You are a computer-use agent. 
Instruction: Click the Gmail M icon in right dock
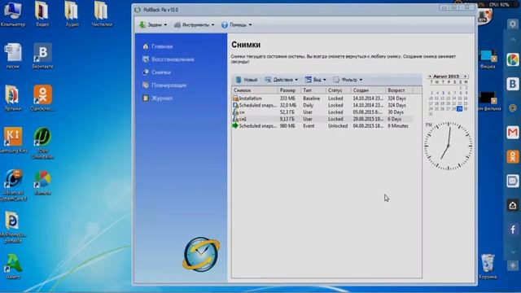pyautogui.click(x=513, y=132)
